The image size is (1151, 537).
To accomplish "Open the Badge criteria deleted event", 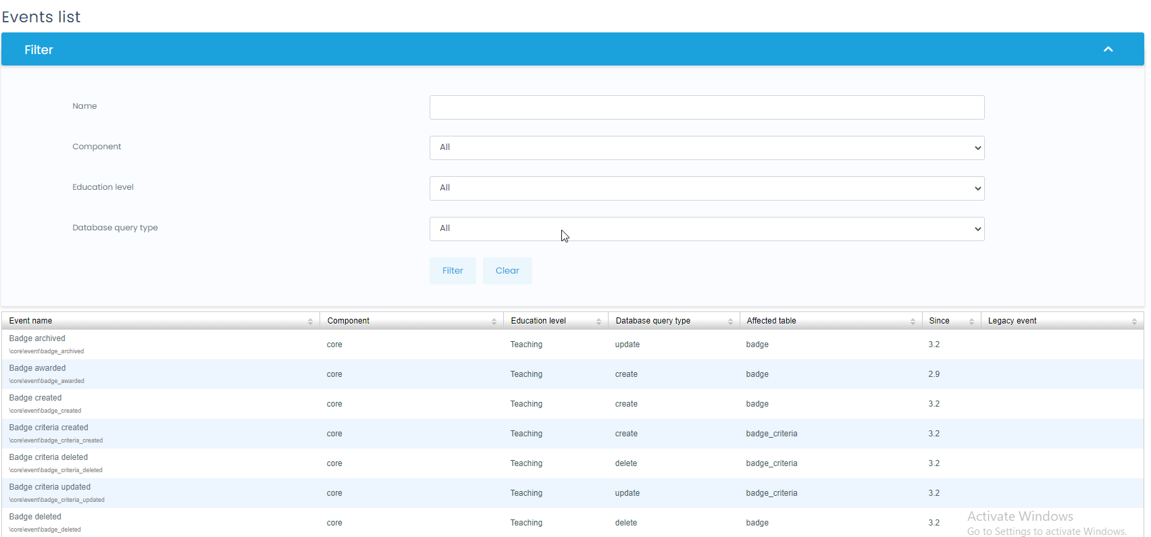I will click(49, 457).
